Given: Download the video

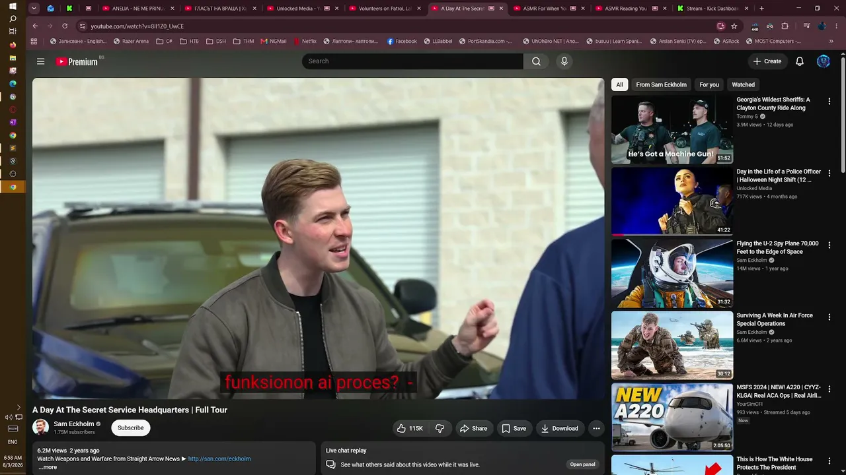Looking at the screenshot, I should 560,428.
